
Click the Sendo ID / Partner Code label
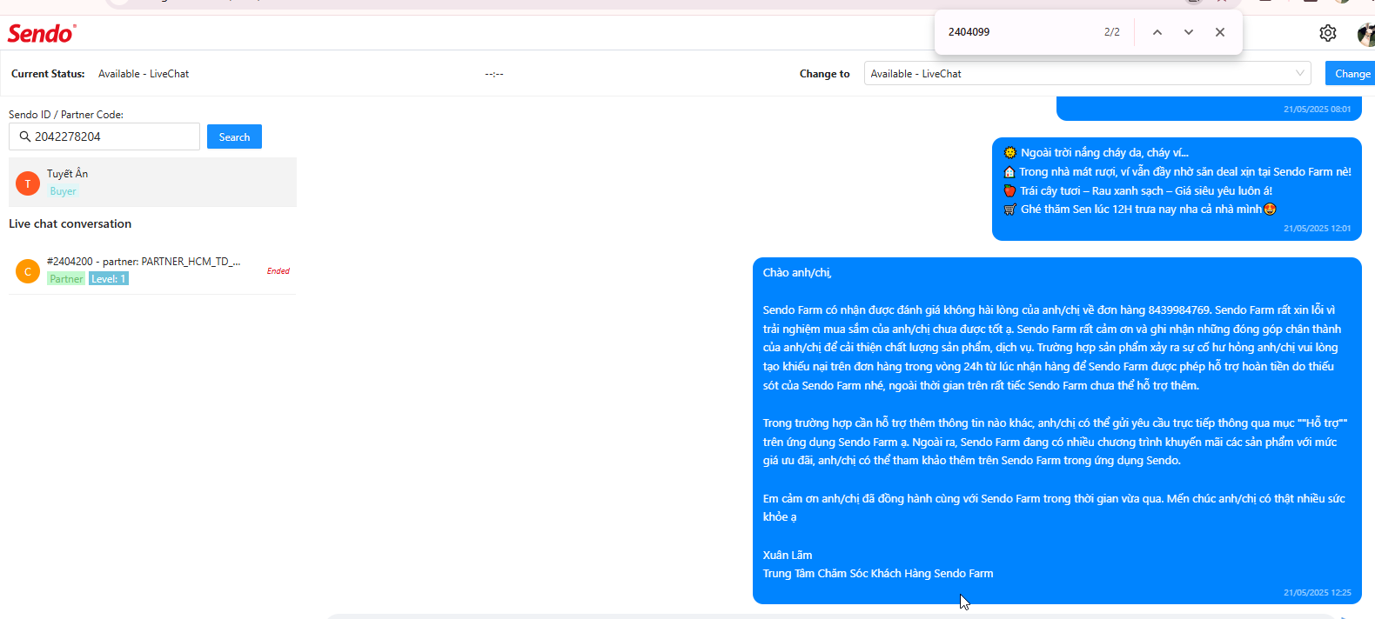point(66,115)
